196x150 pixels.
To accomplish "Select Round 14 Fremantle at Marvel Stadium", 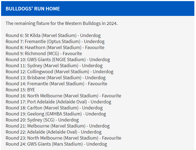I will (56, 84).
